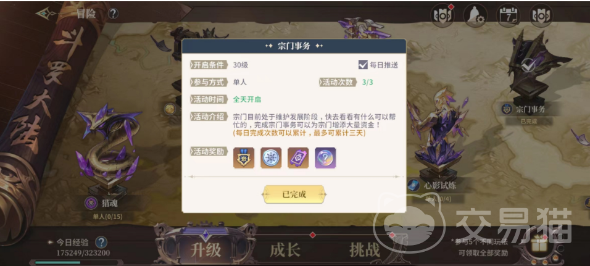Switch to the 成长 tab
The width and height of the screenshot is (590, 266).
[x=285, y=250]
